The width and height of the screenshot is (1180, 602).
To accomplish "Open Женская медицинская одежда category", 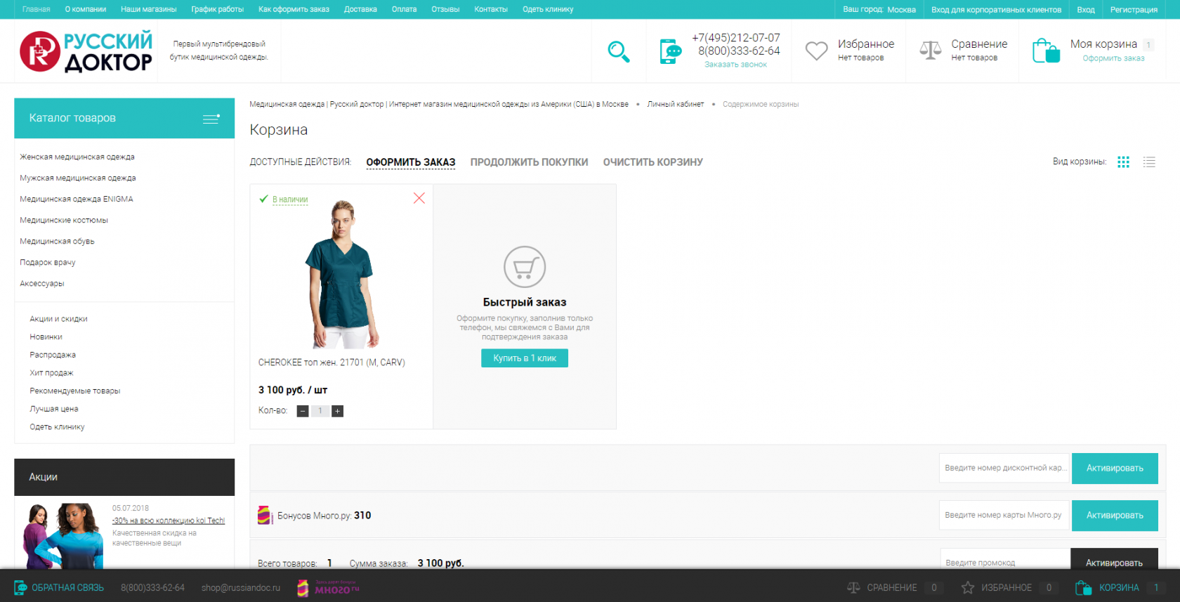I will point(77,157).
